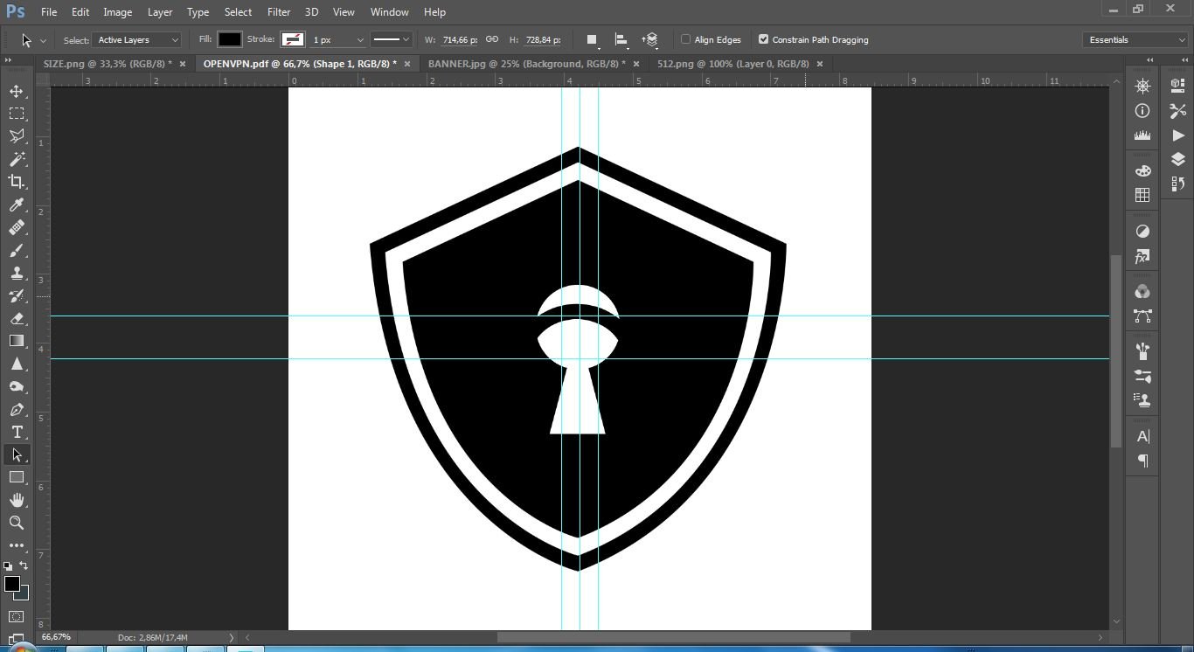The height and width of the screenshot is (652, 1194).
Task: Expand the status bar info arrow
Action: [232, 637]
